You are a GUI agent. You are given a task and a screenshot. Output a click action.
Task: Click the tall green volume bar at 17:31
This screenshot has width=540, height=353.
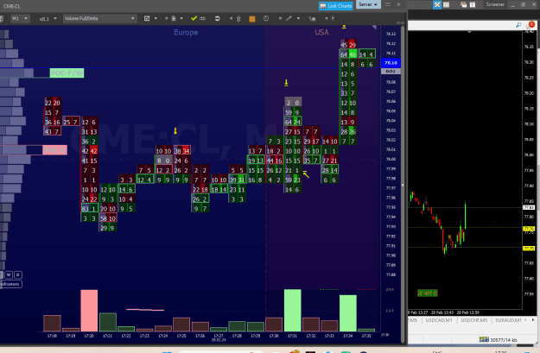292,311
